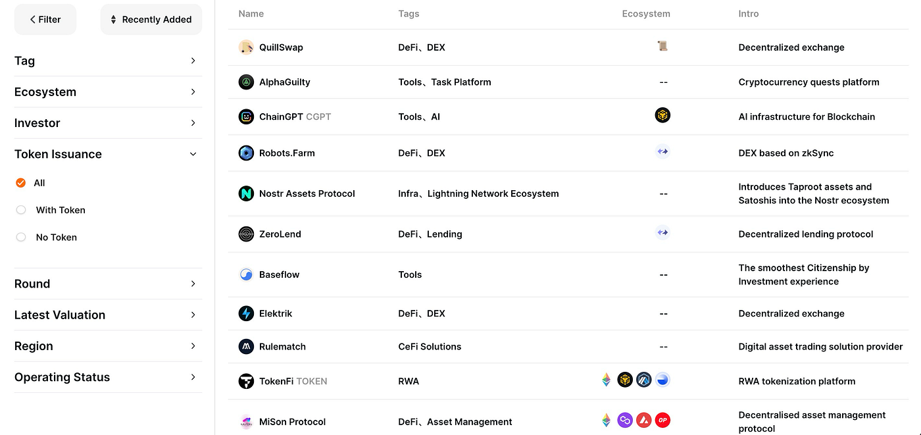921x435 pixels.
Task: Click the Ethereum icon in TokenFi row
Action: [x=606, y=380]
